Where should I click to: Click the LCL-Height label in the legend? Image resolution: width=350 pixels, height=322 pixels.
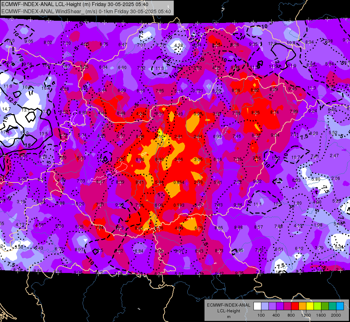click(228, 311)
